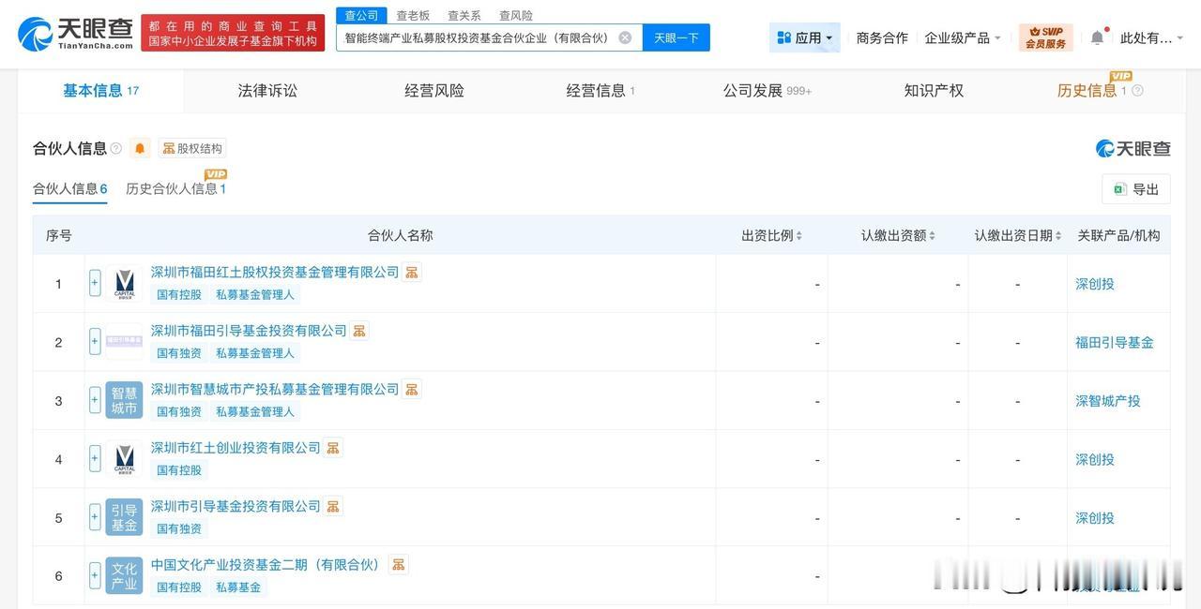Clear the search box text

625,37
